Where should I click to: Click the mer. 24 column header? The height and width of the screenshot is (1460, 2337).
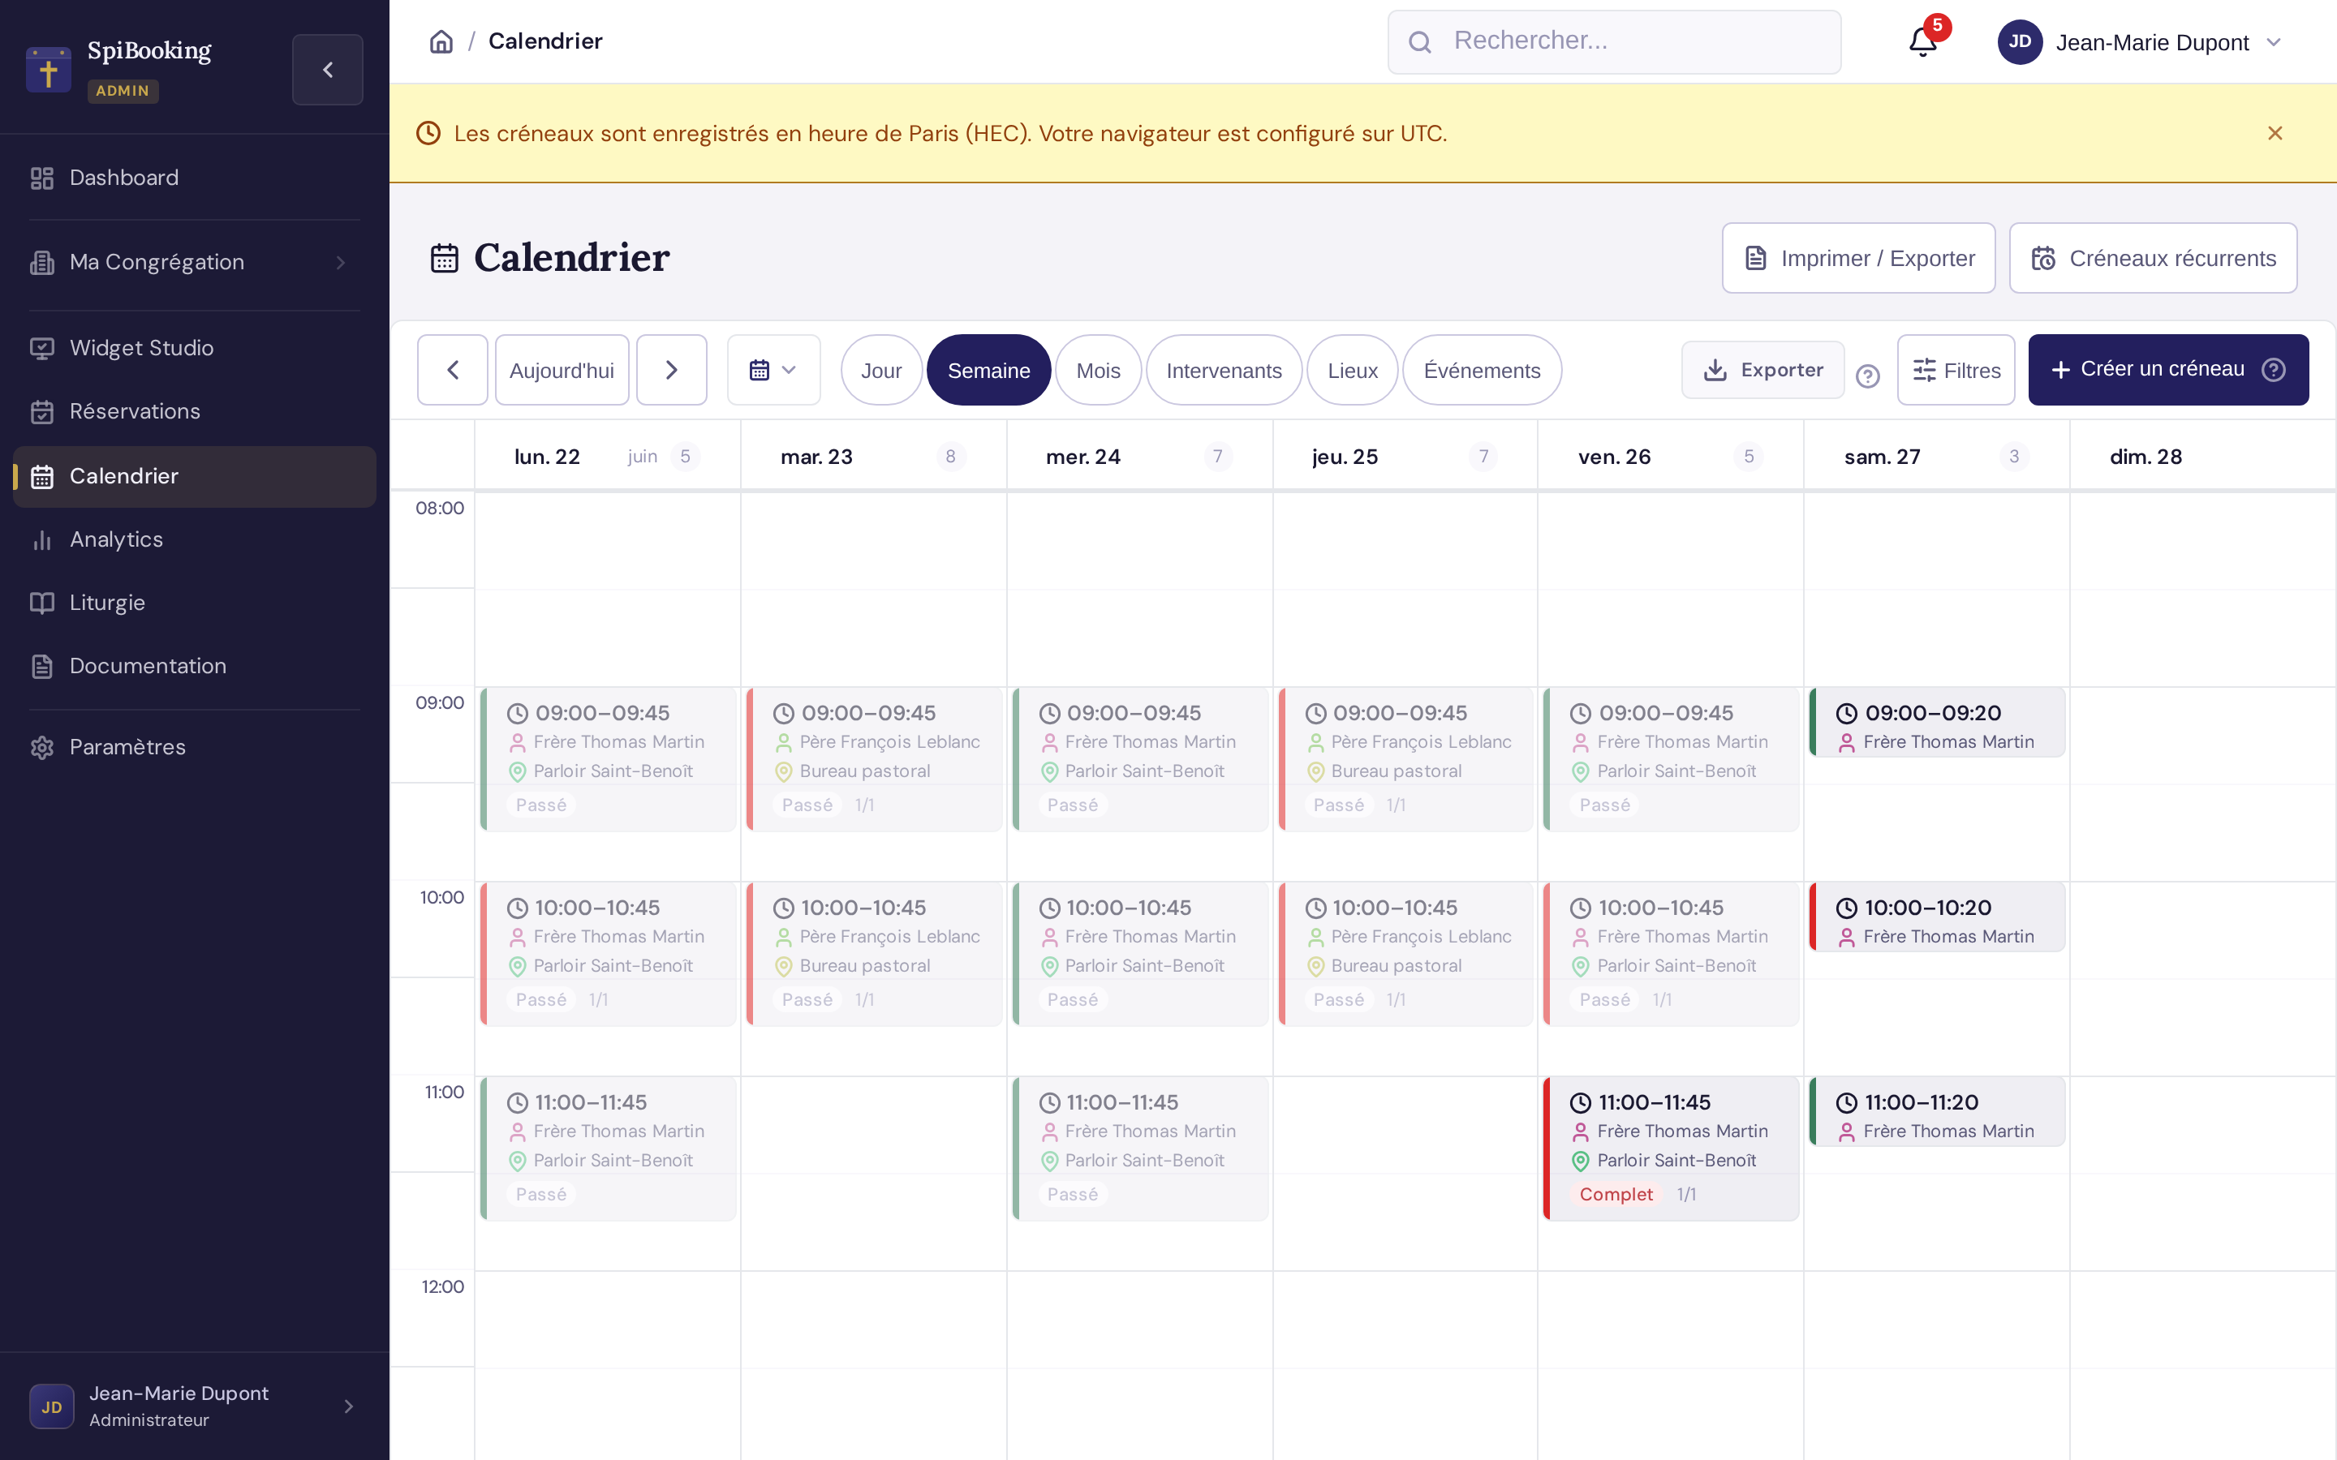pyautogui.click(x=1139, y=457)
